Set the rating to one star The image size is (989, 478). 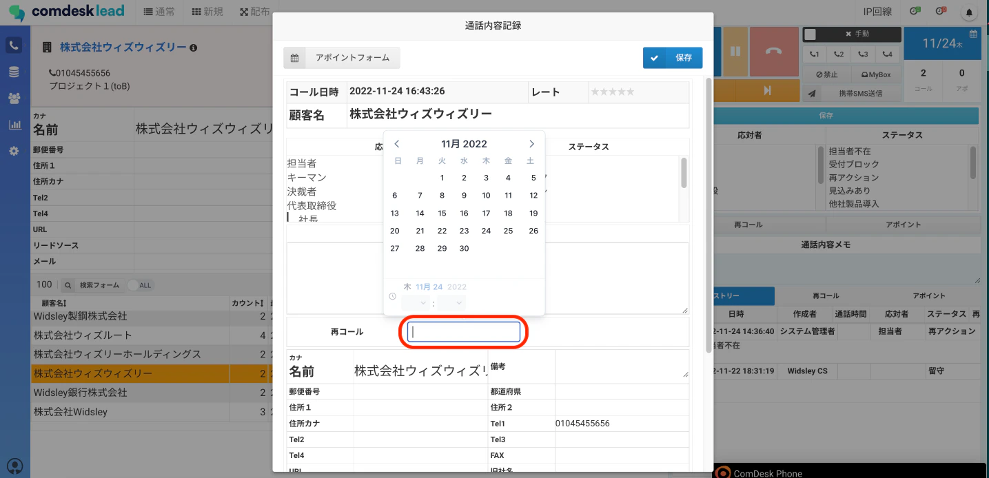tap(595, 92)
